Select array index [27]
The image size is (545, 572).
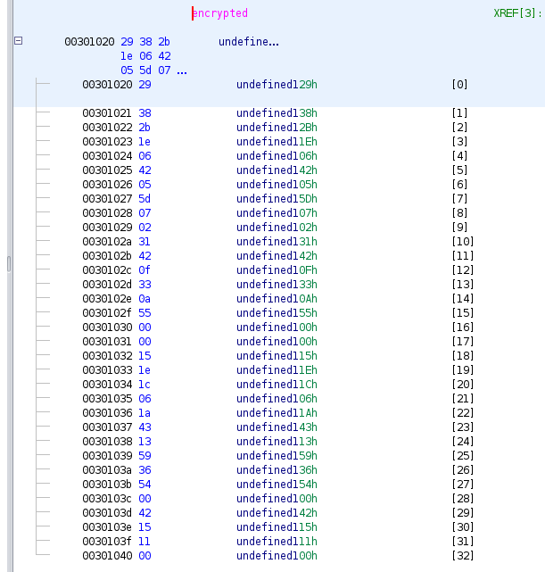pos(462,485)
